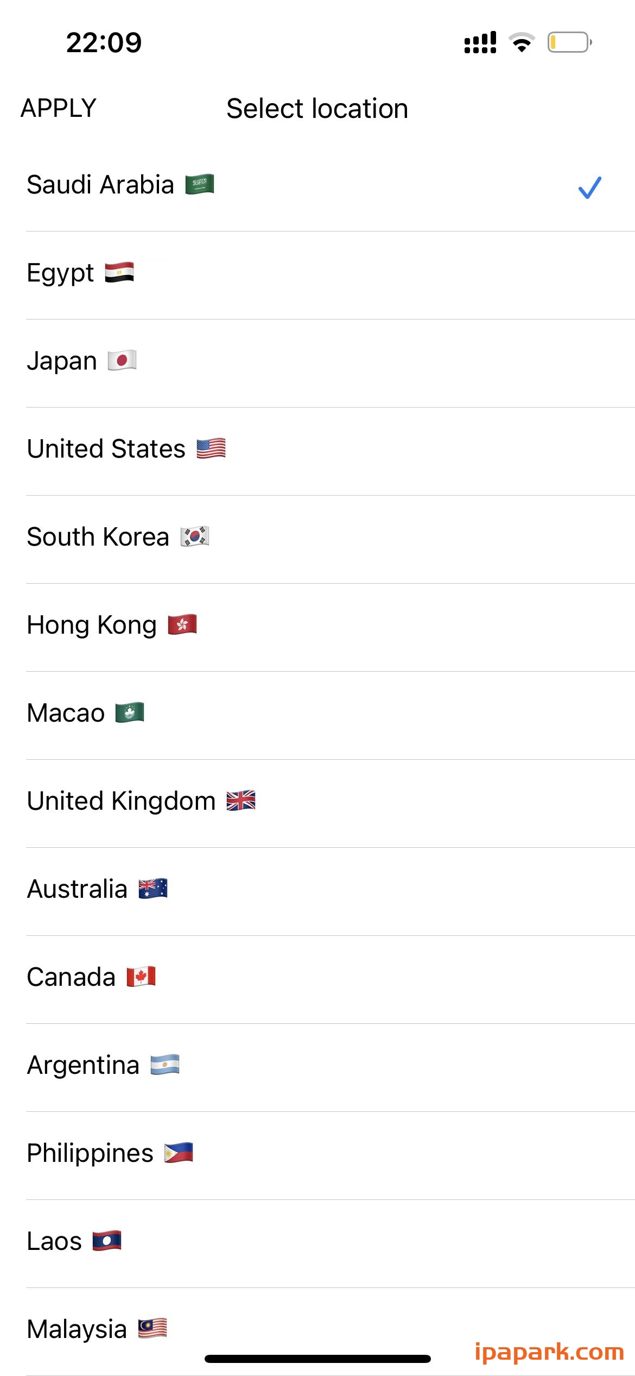This screenshot has width=635, height=1376.
Task: Click the Hong Kong flag icon
Action: click(183, 624)
